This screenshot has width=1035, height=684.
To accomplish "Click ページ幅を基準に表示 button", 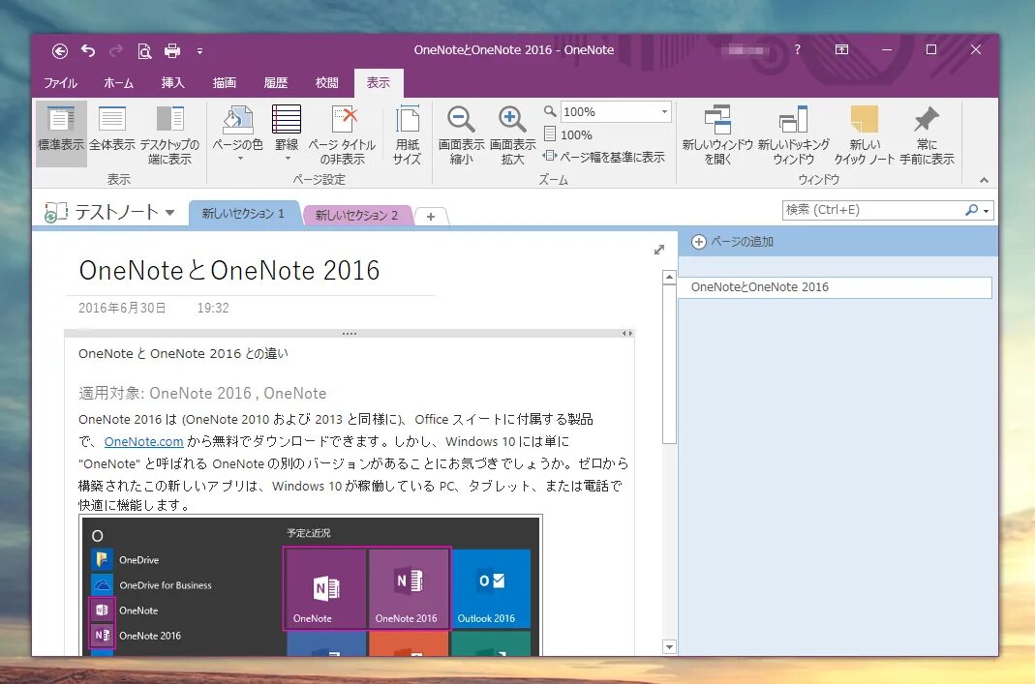I will pyautogui.click(x=603, y=157).
